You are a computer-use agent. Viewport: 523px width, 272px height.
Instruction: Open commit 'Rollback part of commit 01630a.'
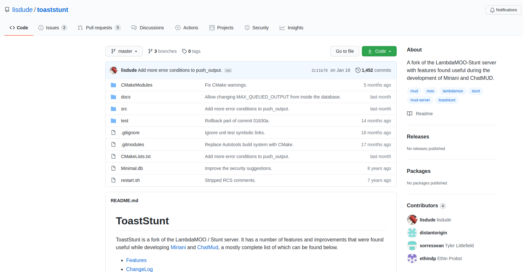pyautogui.click(x=237, y=121)
